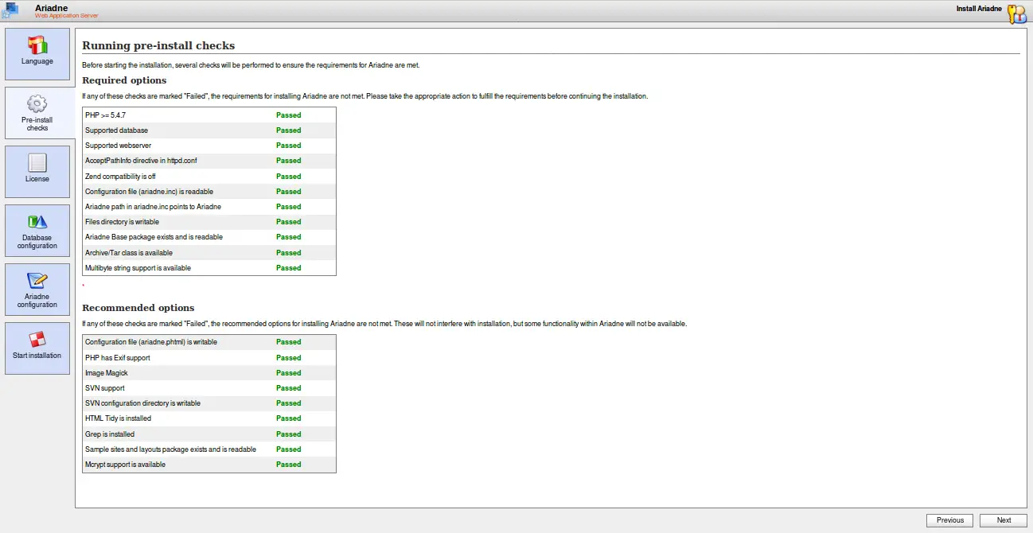Image resolution: width=1033 pixels, height=533 pixels.
Task: Select the Image Magick row
Action: pyautogui.click(x=209, y=373)
